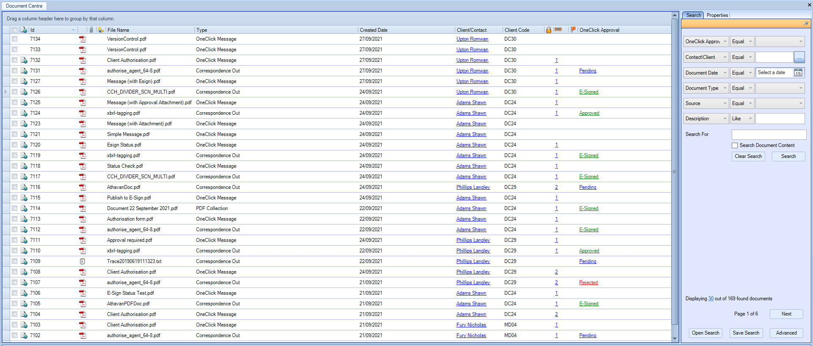Click the PDF icon for document 7134
The image size is (813, 346).
tap(83, 39)
